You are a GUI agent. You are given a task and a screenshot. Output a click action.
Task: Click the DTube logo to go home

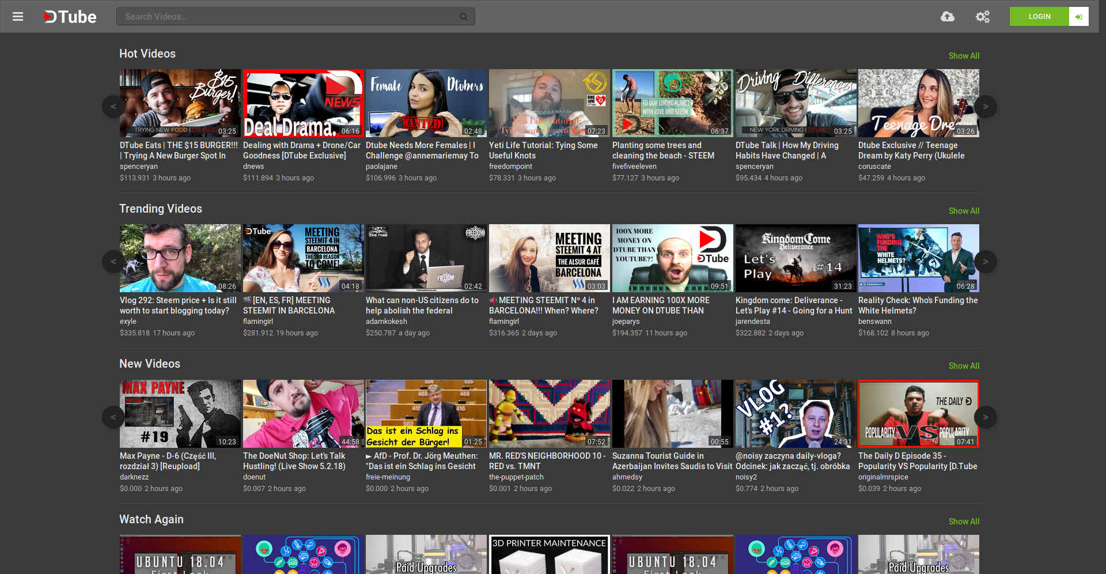pyautogui.click(x=69, y=16)
